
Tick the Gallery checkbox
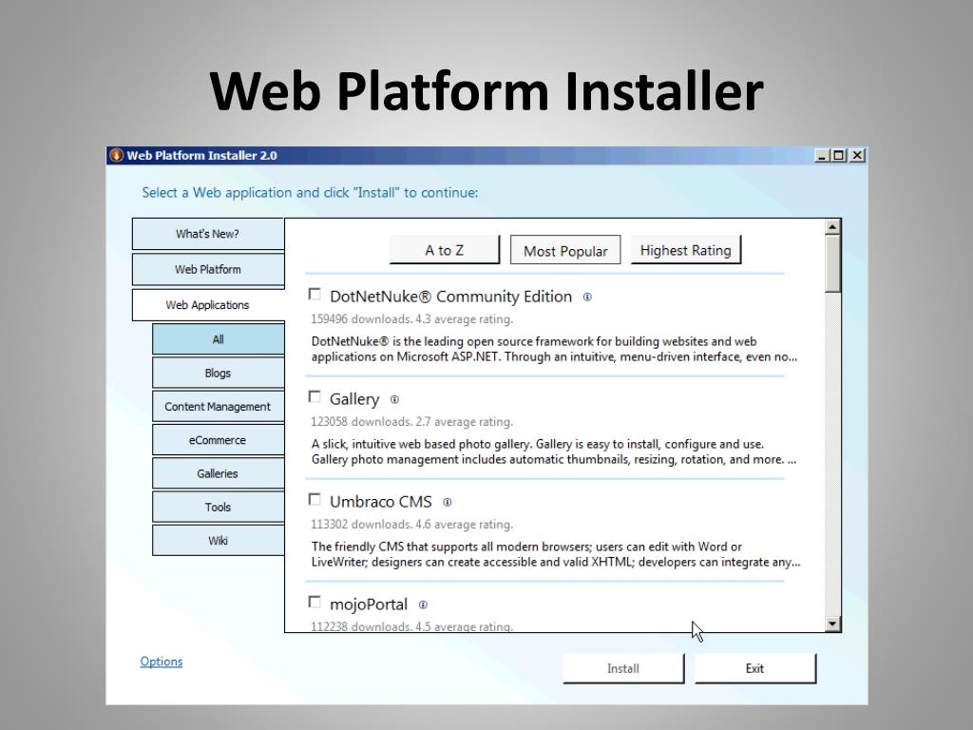pyautogui.click(x=315, y=396)
